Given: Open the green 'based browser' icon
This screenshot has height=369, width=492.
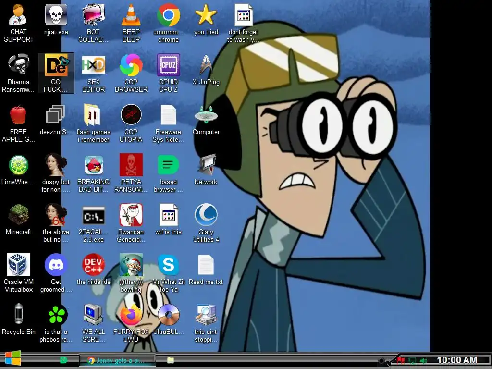Looking at the screenshot, I should pyautogui.click(x=168, y=173).
